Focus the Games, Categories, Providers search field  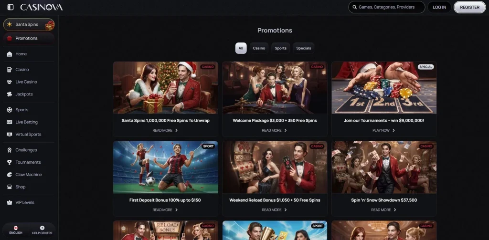click(386, 7)
